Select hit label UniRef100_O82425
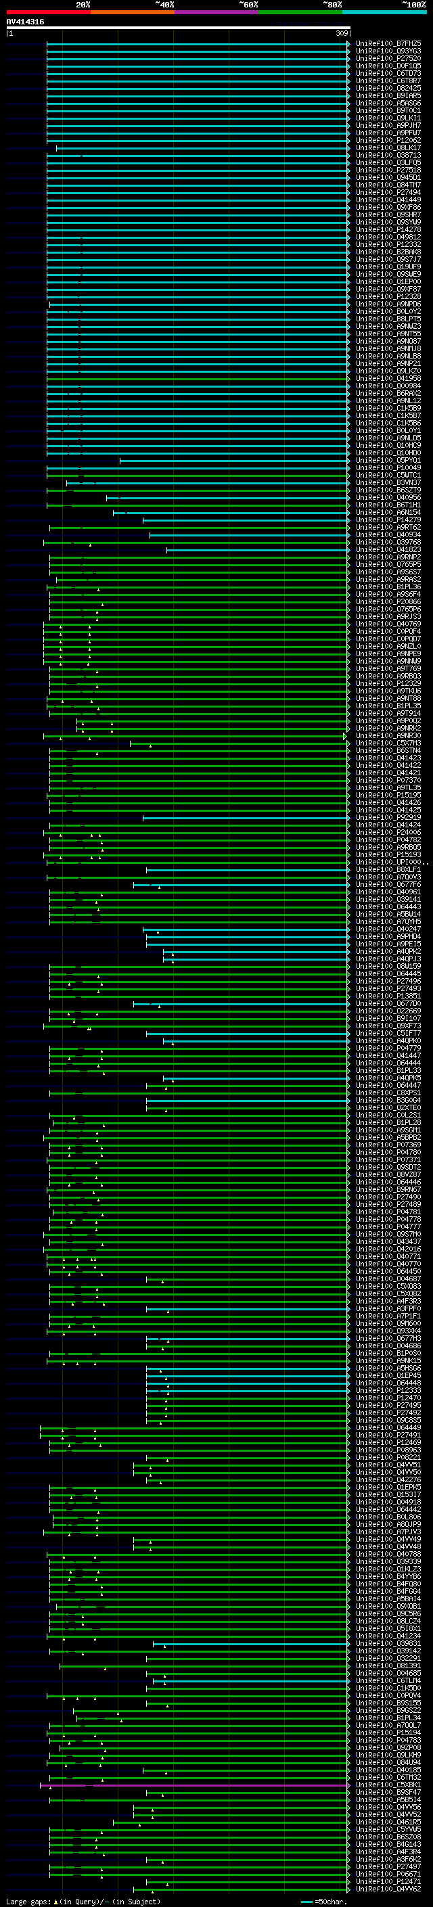This screenshot has width=433, height=1907. (388, 88)
